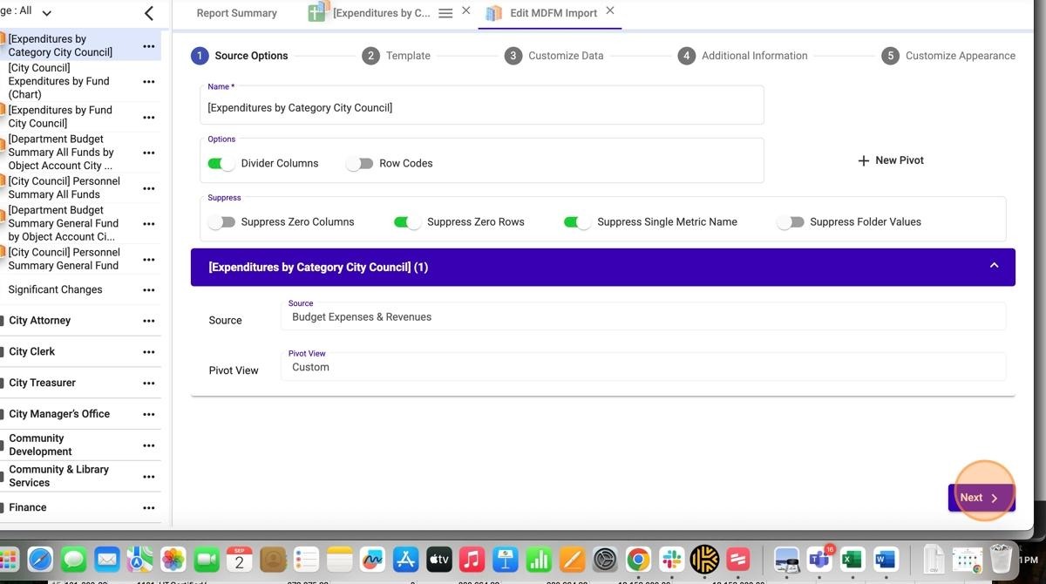Open Expenditures by Fund City Council report

pyautogui.click(x=61, y=117)
